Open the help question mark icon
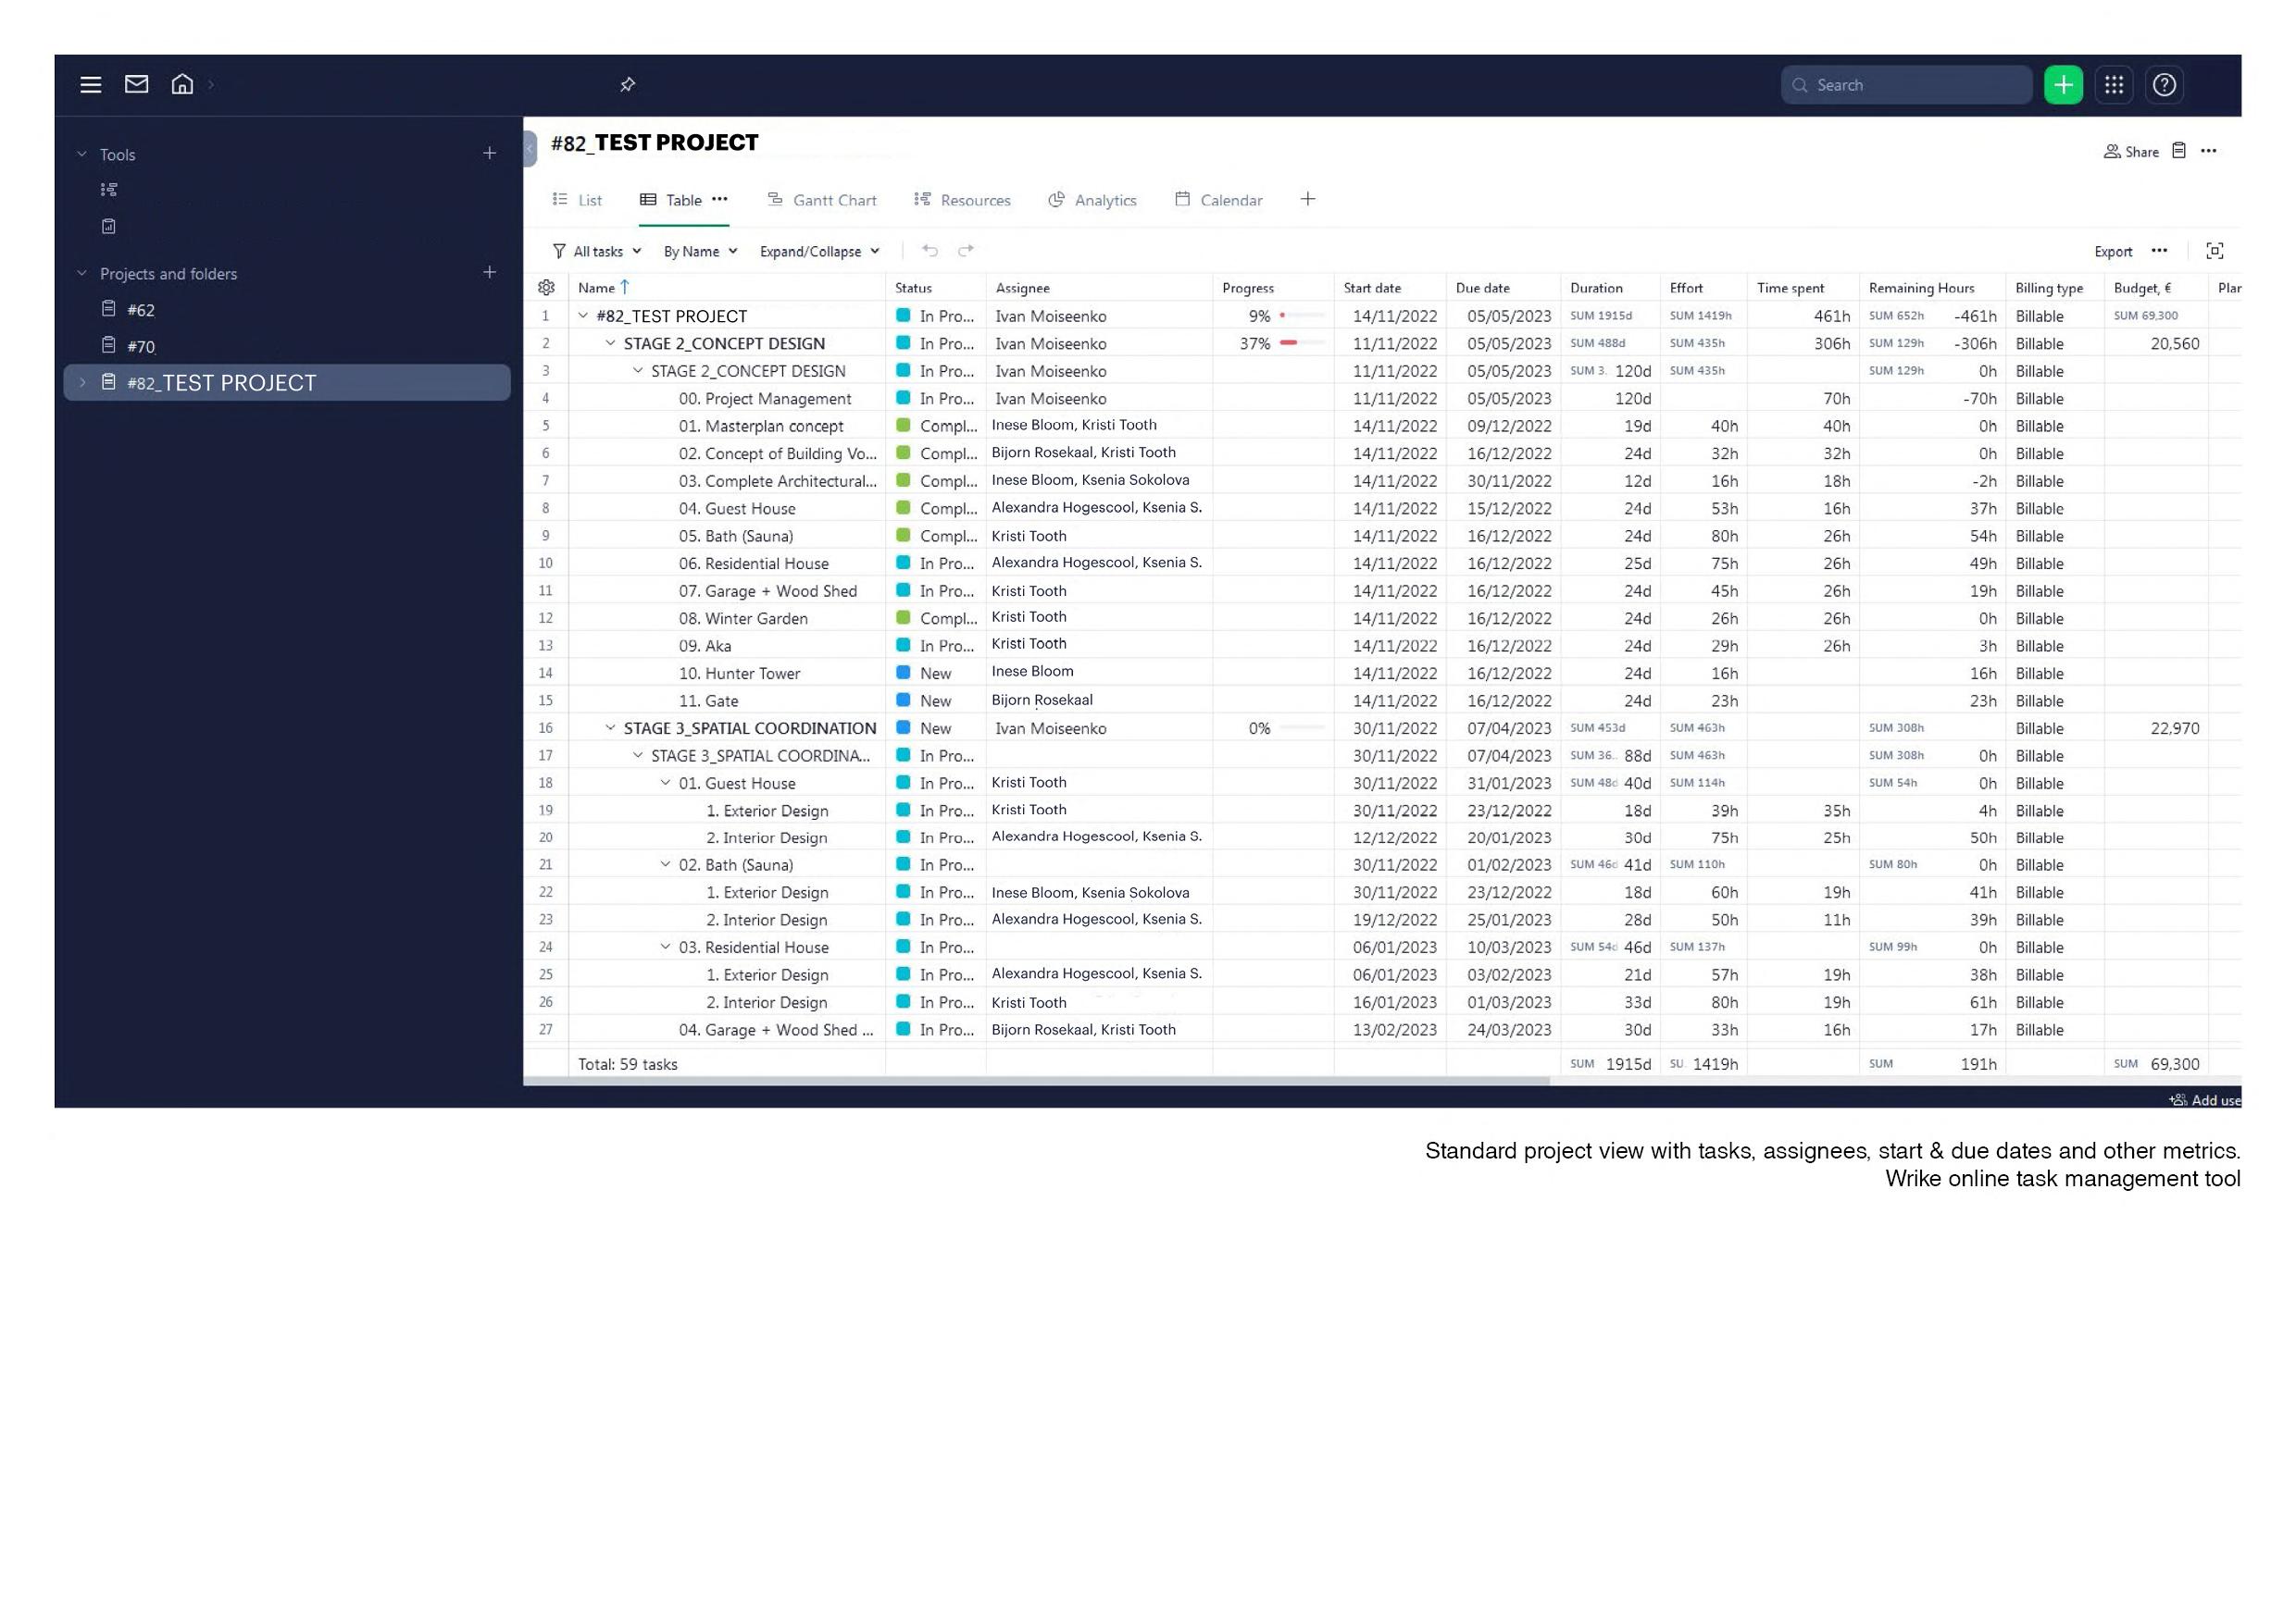Viewport: 2296px width, 1623px height. coord(2164,85)
